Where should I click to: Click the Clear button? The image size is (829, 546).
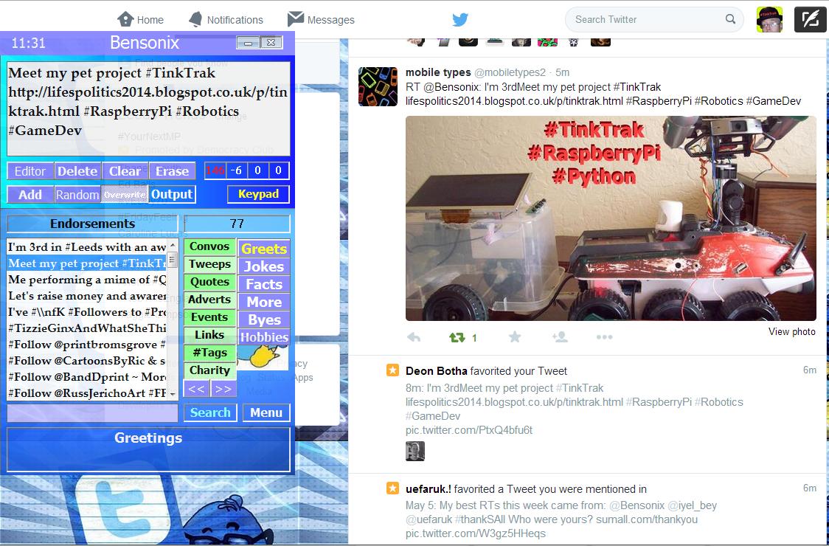[x=125, y=171]
